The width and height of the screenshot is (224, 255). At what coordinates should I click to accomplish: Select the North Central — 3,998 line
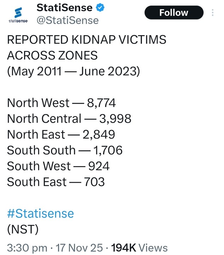click(69, 119)
